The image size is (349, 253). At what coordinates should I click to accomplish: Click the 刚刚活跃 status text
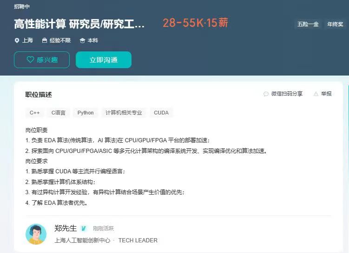(103, 228)
